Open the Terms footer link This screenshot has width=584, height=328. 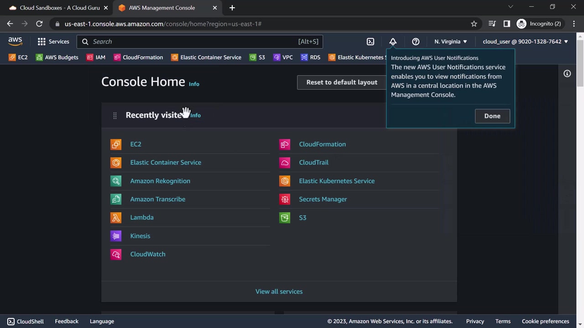503,321
